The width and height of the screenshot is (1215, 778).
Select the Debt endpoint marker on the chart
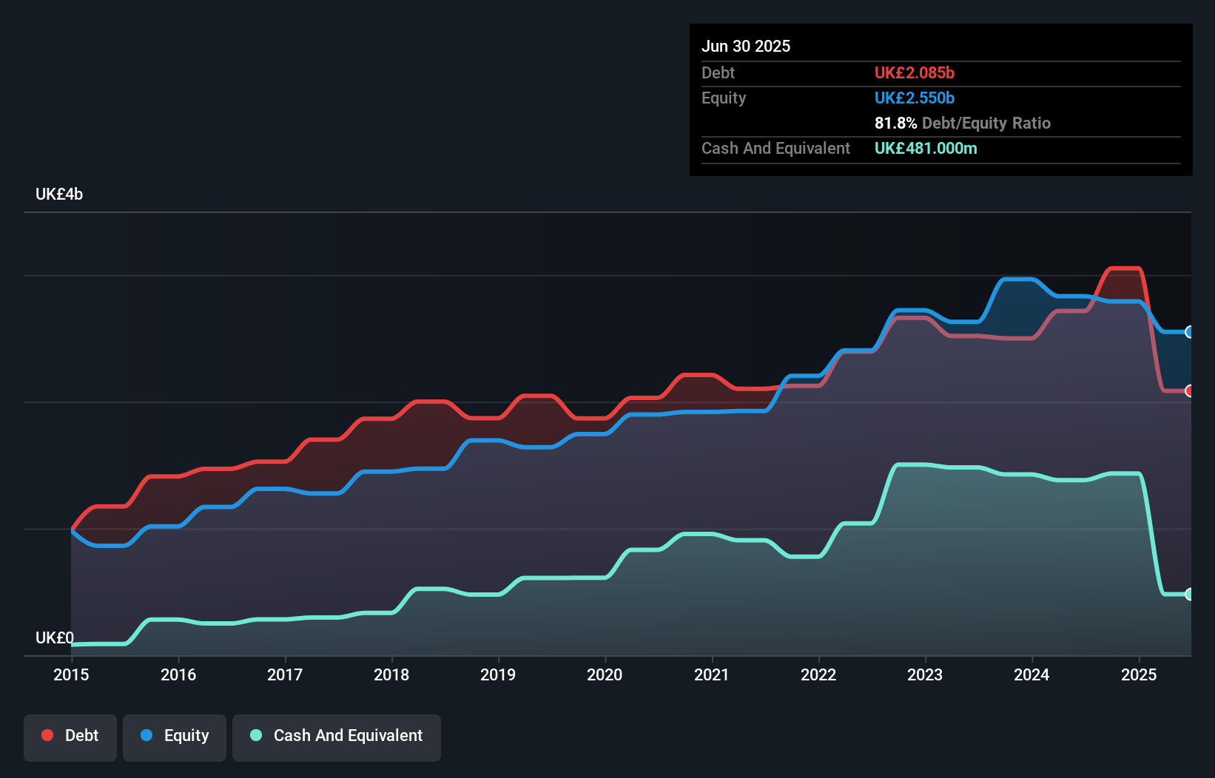tap(1190, 391)
